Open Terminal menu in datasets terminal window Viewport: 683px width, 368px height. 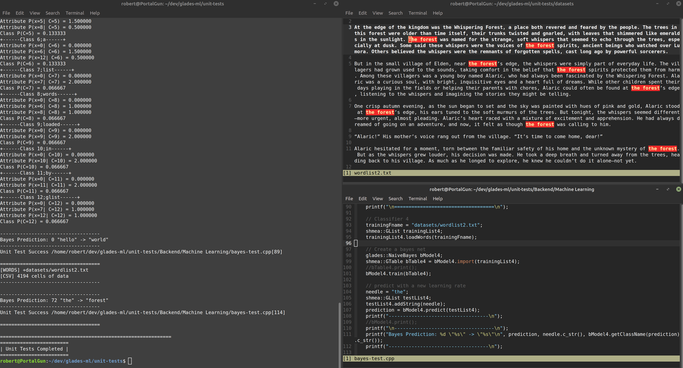[x=417, y=13]
